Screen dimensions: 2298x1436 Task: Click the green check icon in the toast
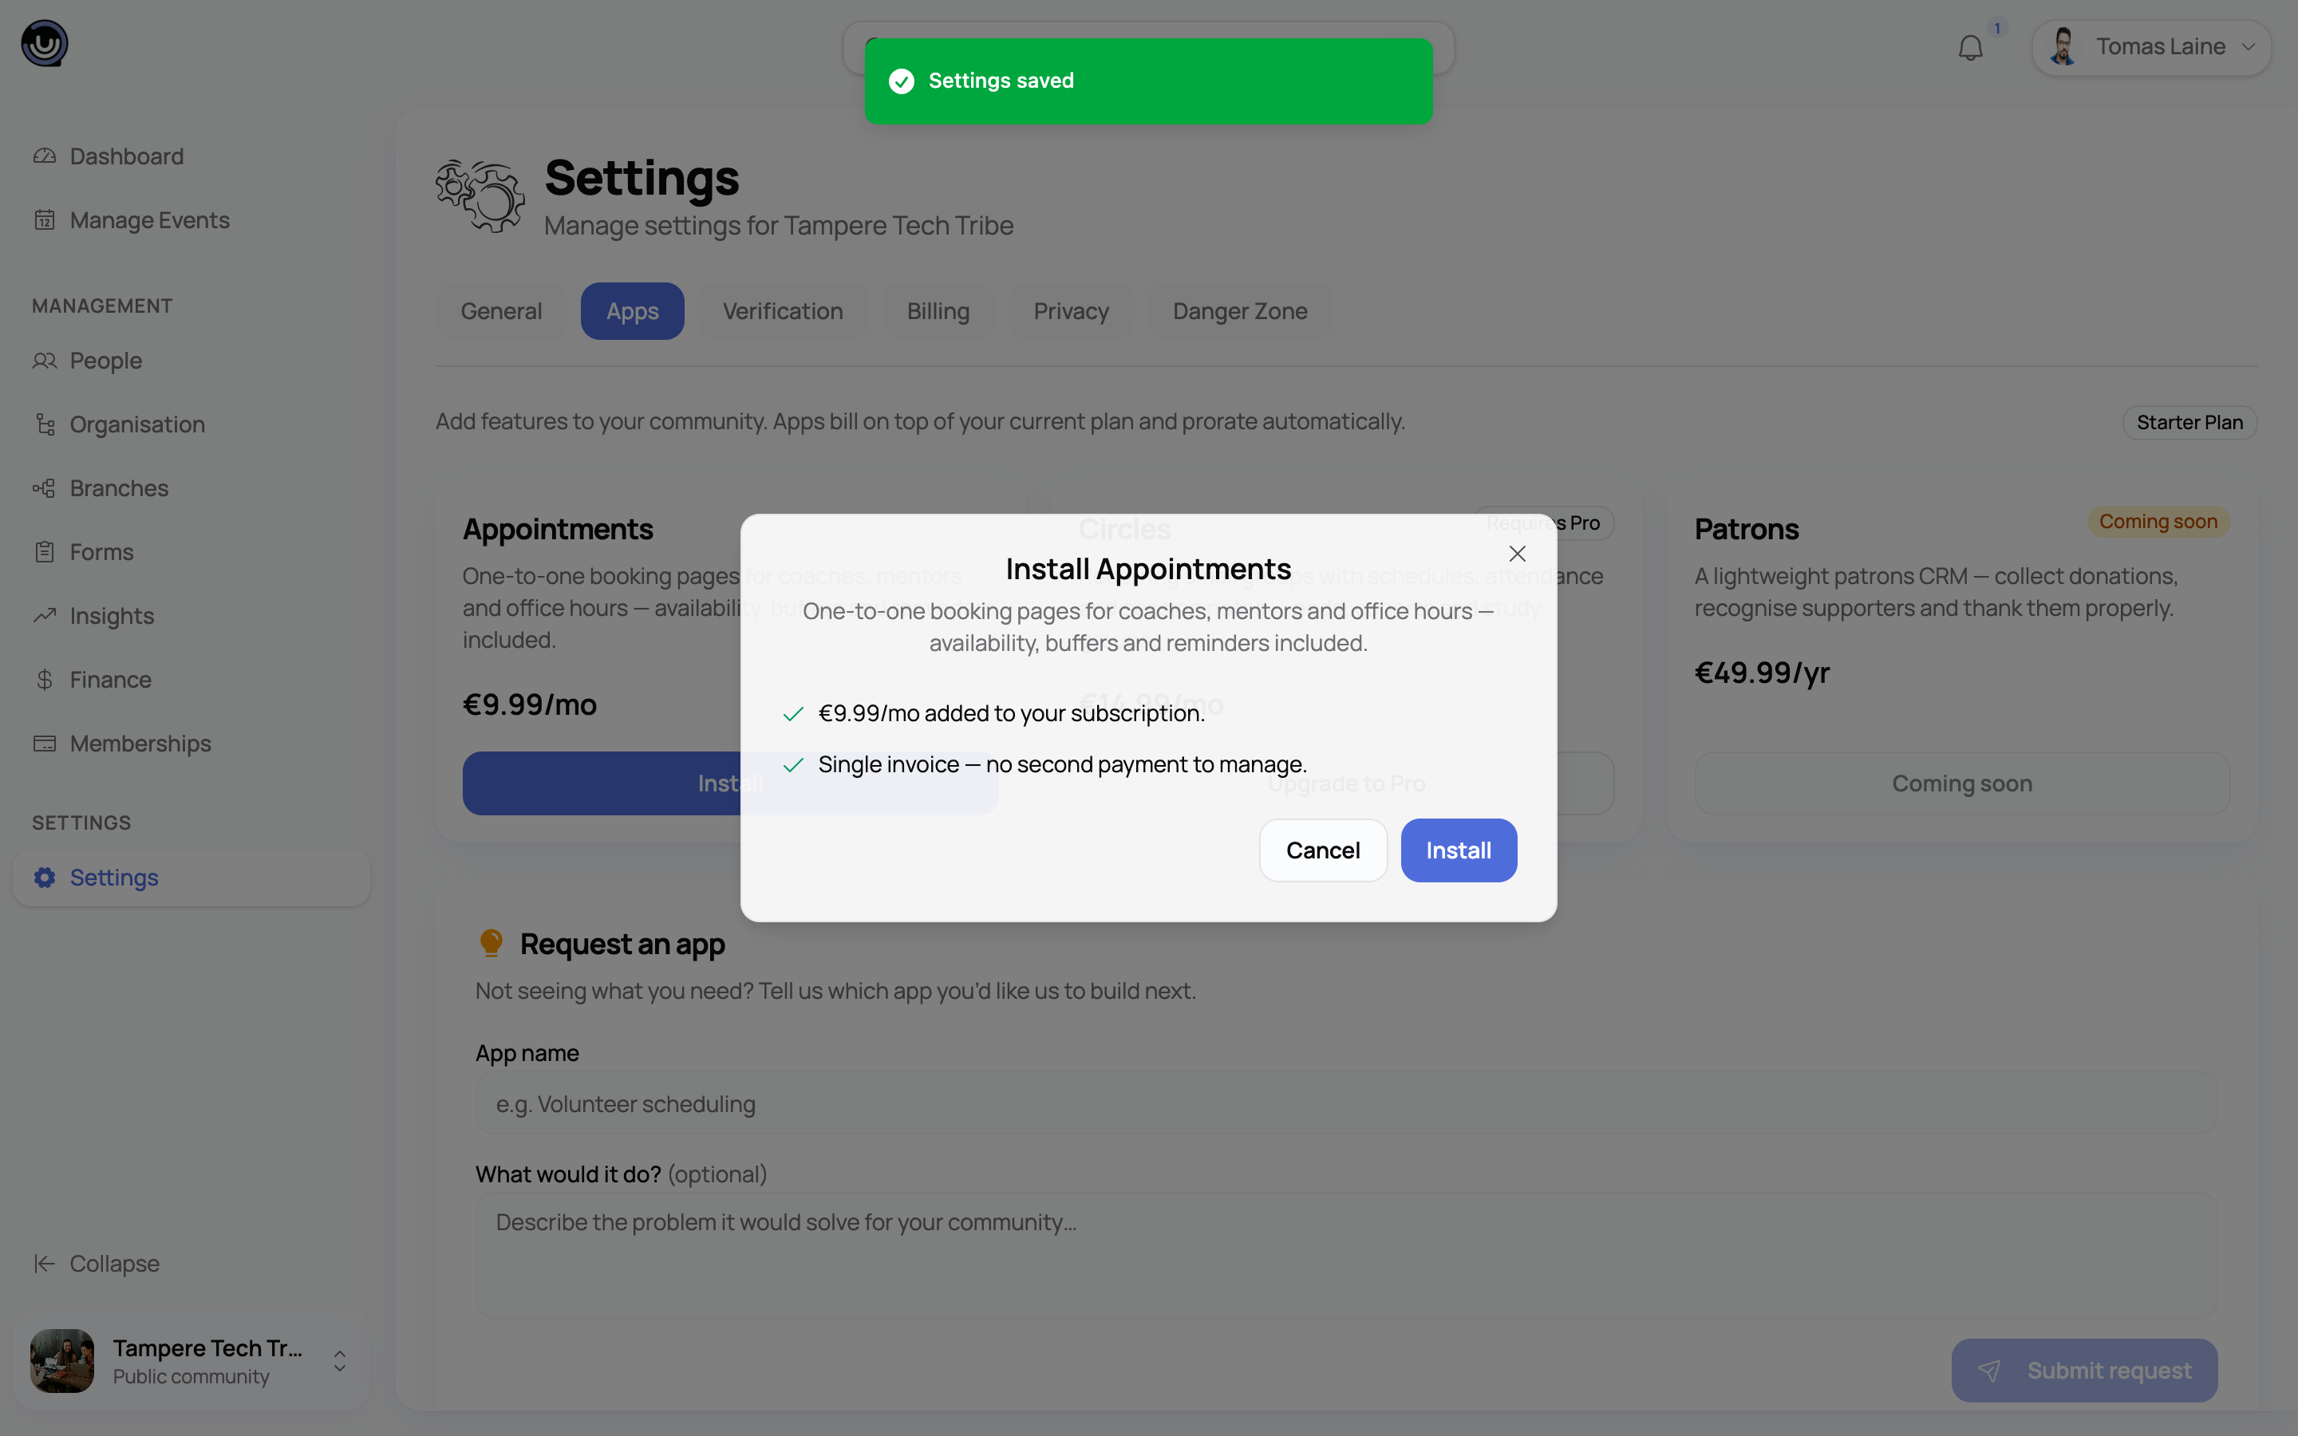coord(901,81)
